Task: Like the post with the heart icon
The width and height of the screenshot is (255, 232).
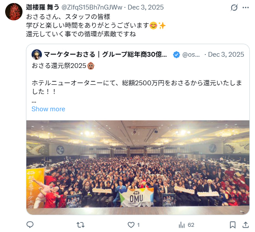Action: (x=131, y=225)
